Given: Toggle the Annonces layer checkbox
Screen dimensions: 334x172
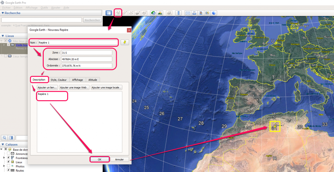Looking at the screenshot, I should (8, 154).
